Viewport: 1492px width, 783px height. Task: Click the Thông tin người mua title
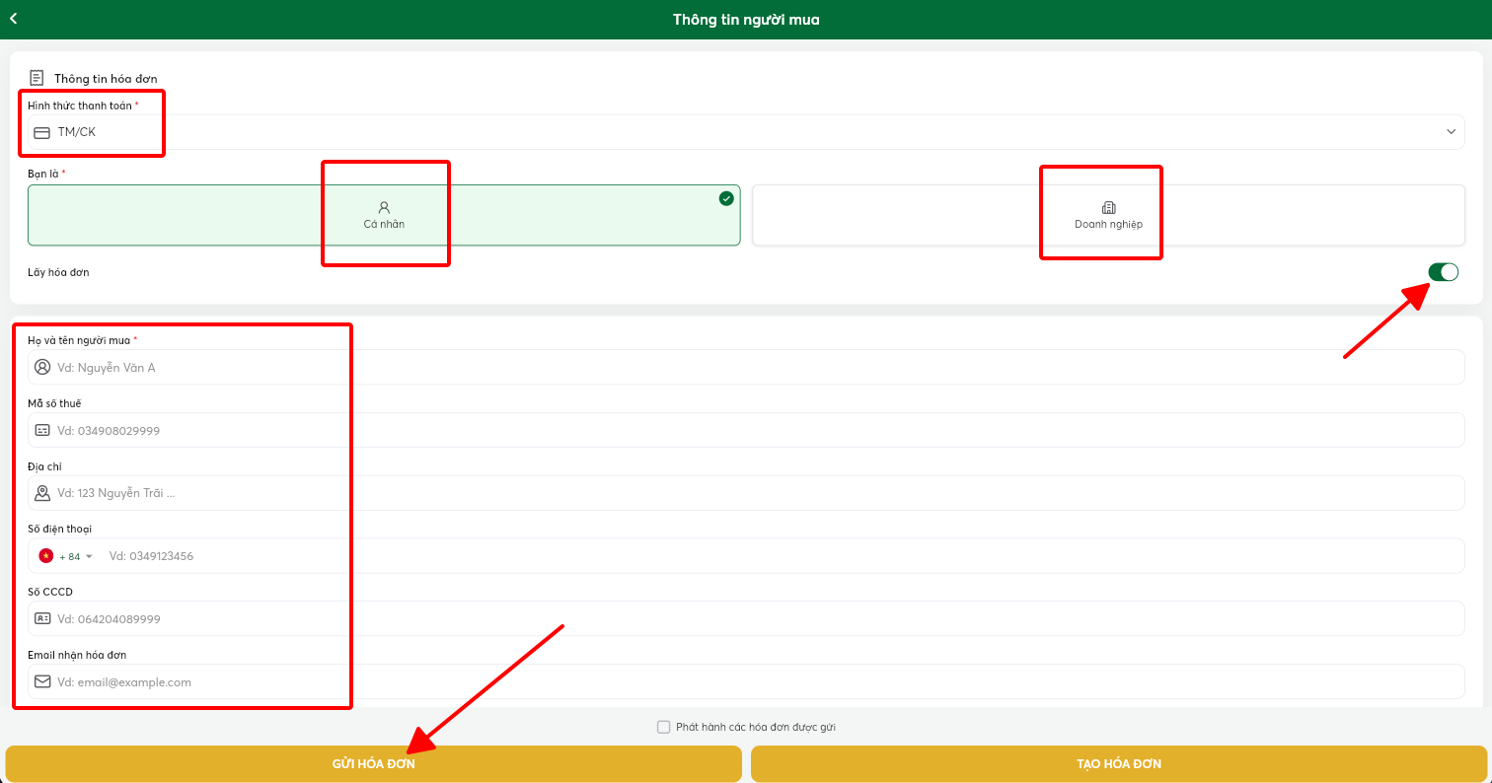point(746,19)
